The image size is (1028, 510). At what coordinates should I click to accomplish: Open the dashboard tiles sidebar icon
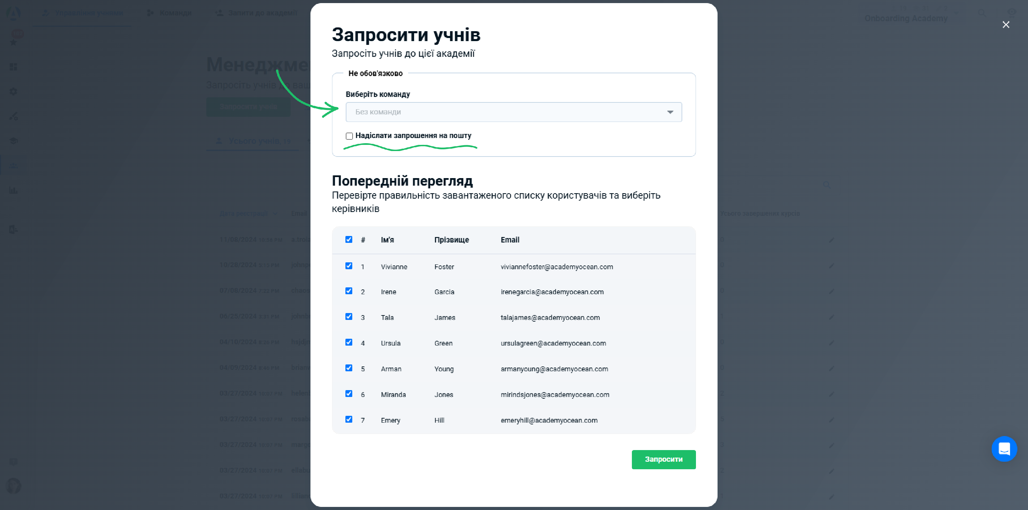pos(14,66)
